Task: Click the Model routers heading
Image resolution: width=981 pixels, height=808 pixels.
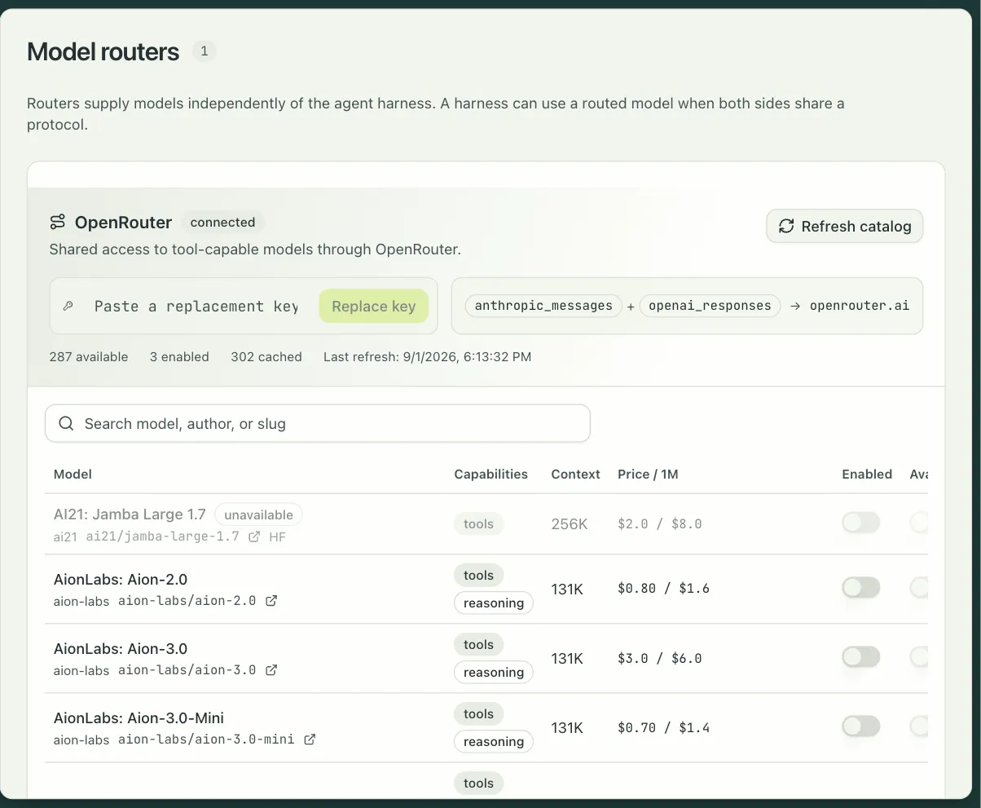Action: pos(103,51)
